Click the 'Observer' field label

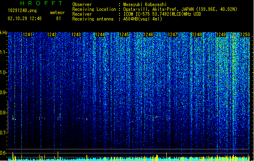(82, 4)
